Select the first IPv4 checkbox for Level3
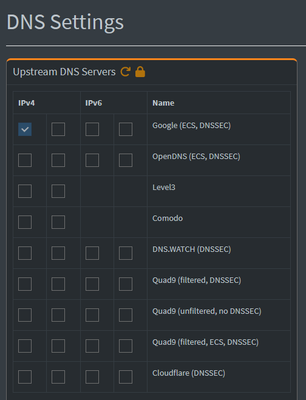Screen dimensions: 306x400 25,191
